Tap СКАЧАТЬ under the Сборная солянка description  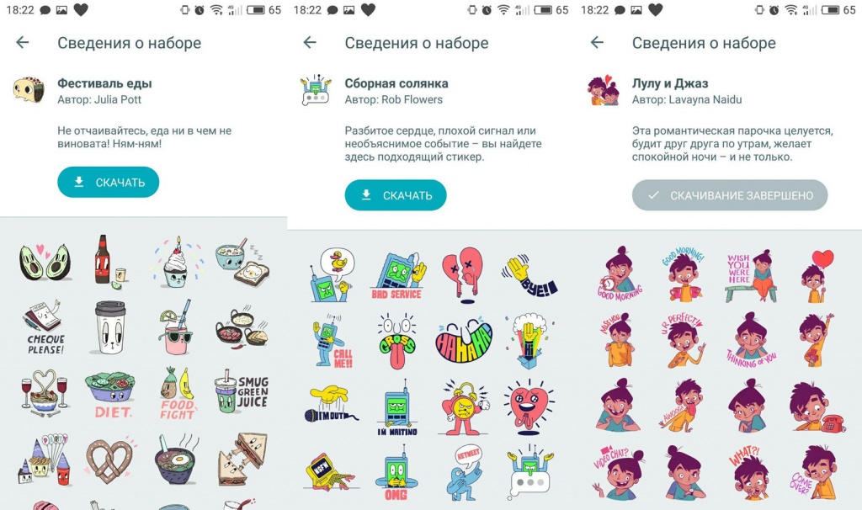tap(396, 195)
